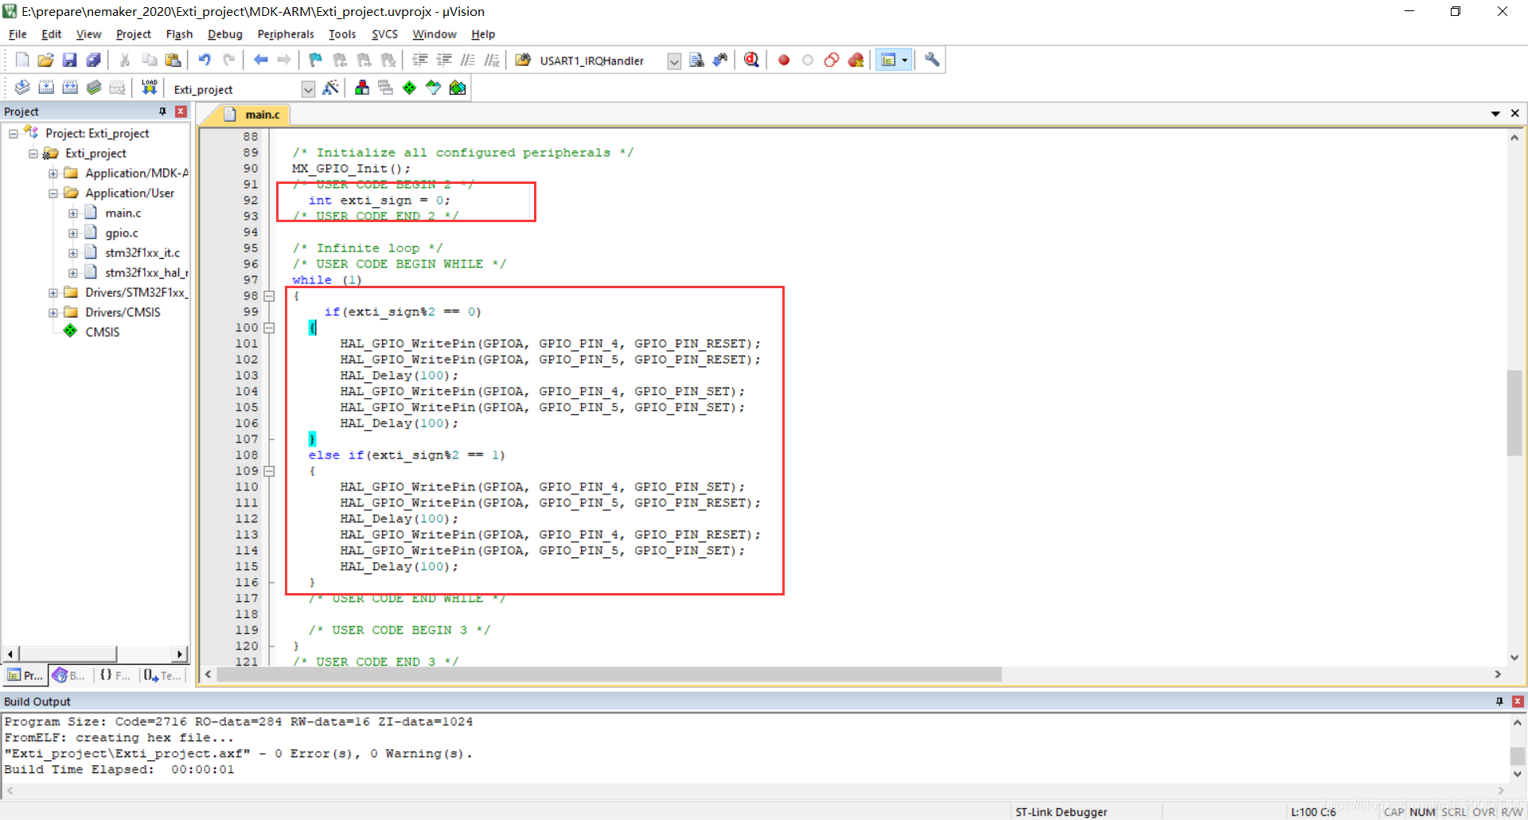The image size is (1528, 820).
Task: Click the Open file folder icon
Action: 46,60
